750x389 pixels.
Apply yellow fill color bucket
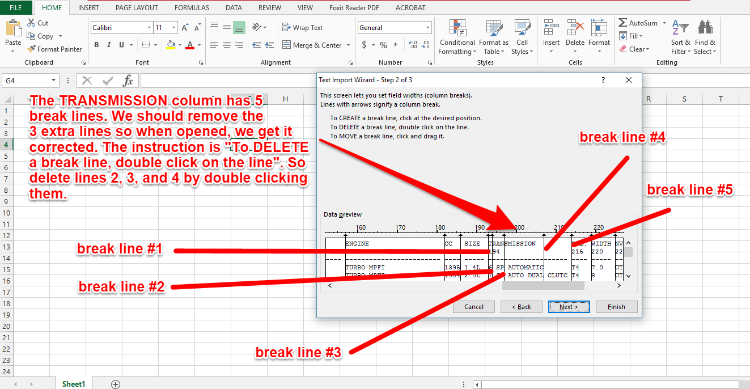click(171, 45)
